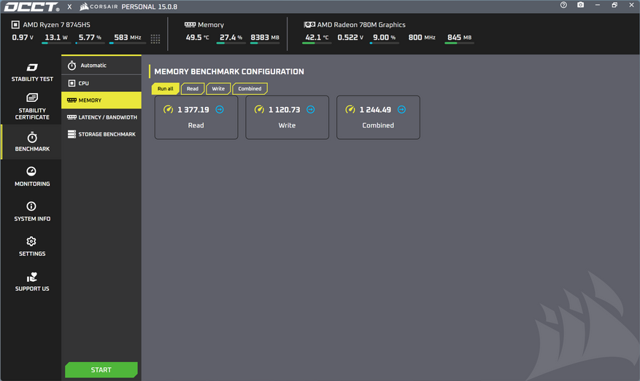Click the Write speedometer icon
640x381 pixels.
tap(259, 109)
